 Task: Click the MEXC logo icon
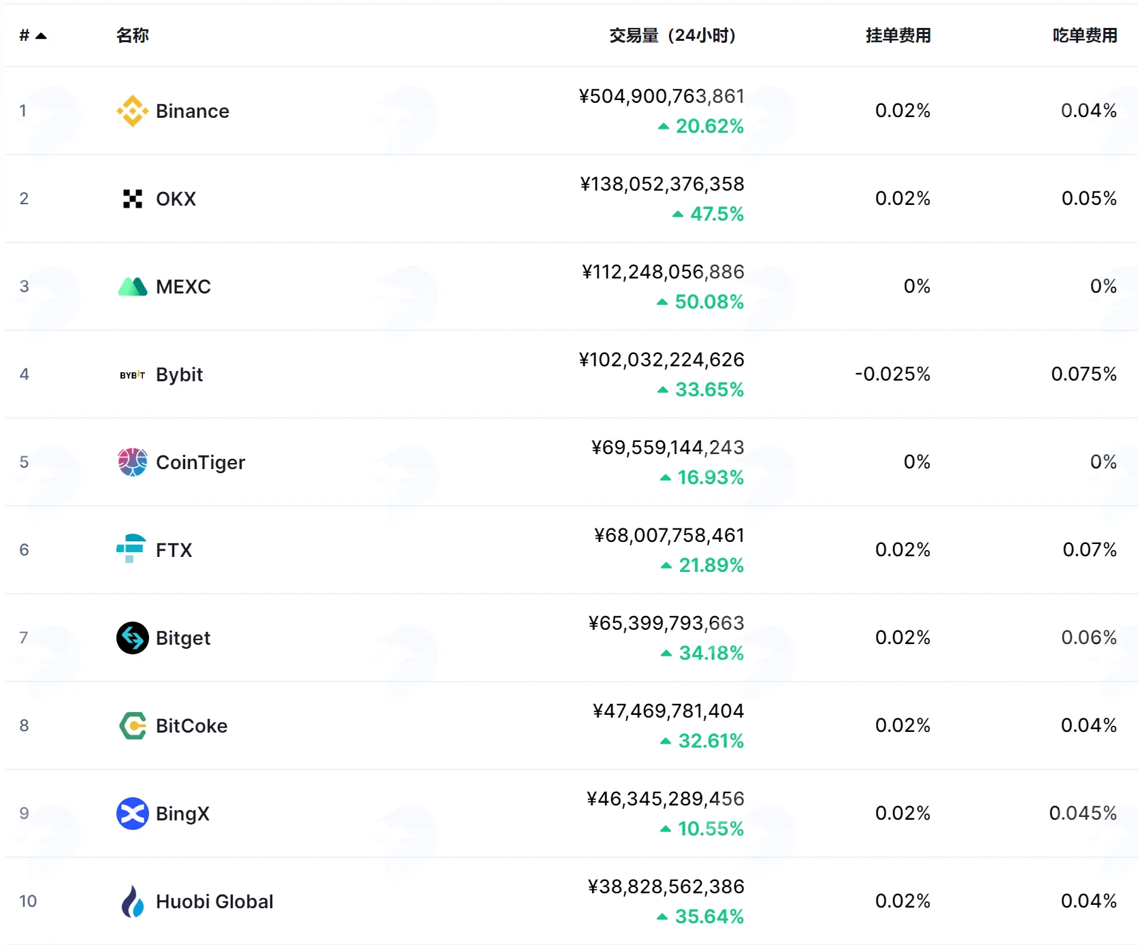pos(133,287)
